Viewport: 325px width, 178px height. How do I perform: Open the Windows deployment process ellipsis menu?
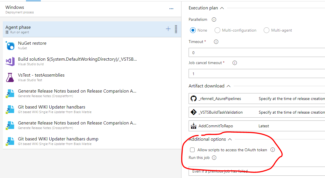click(x=171, y=9)
